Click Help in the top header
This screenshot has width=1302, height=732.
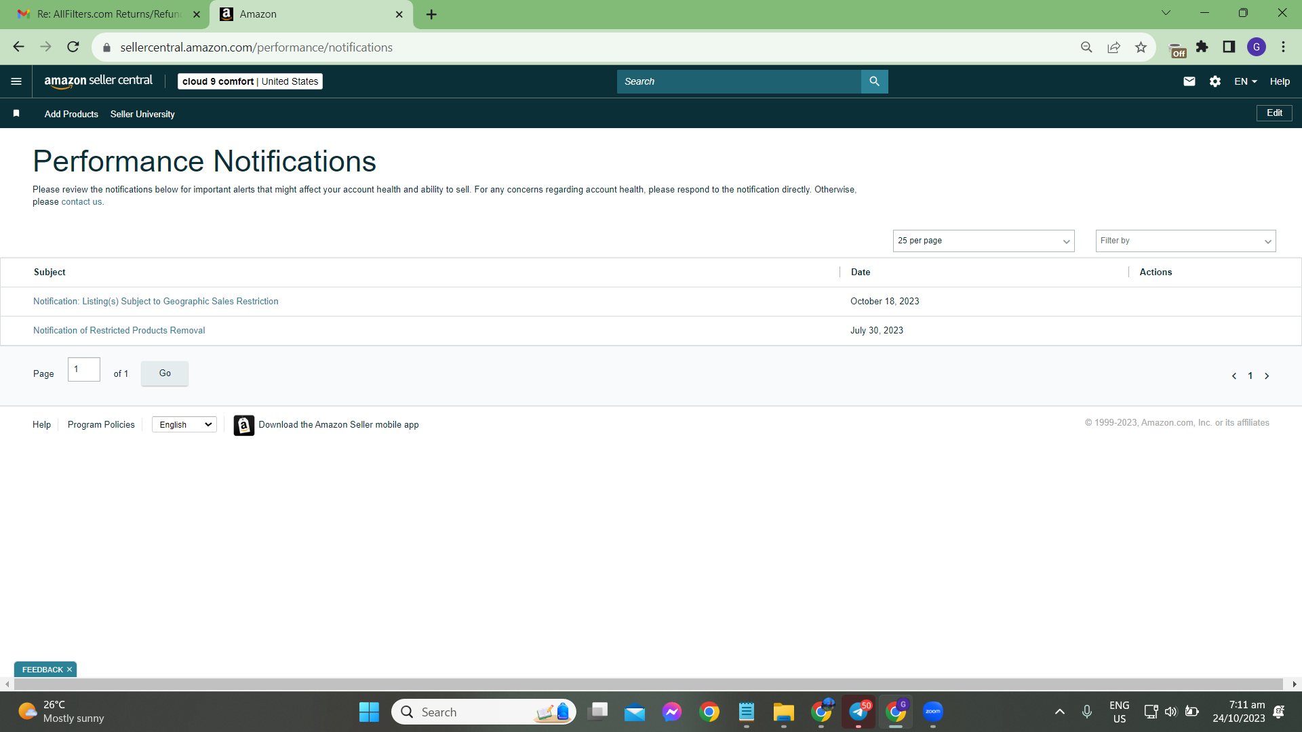coord(1280,81)
